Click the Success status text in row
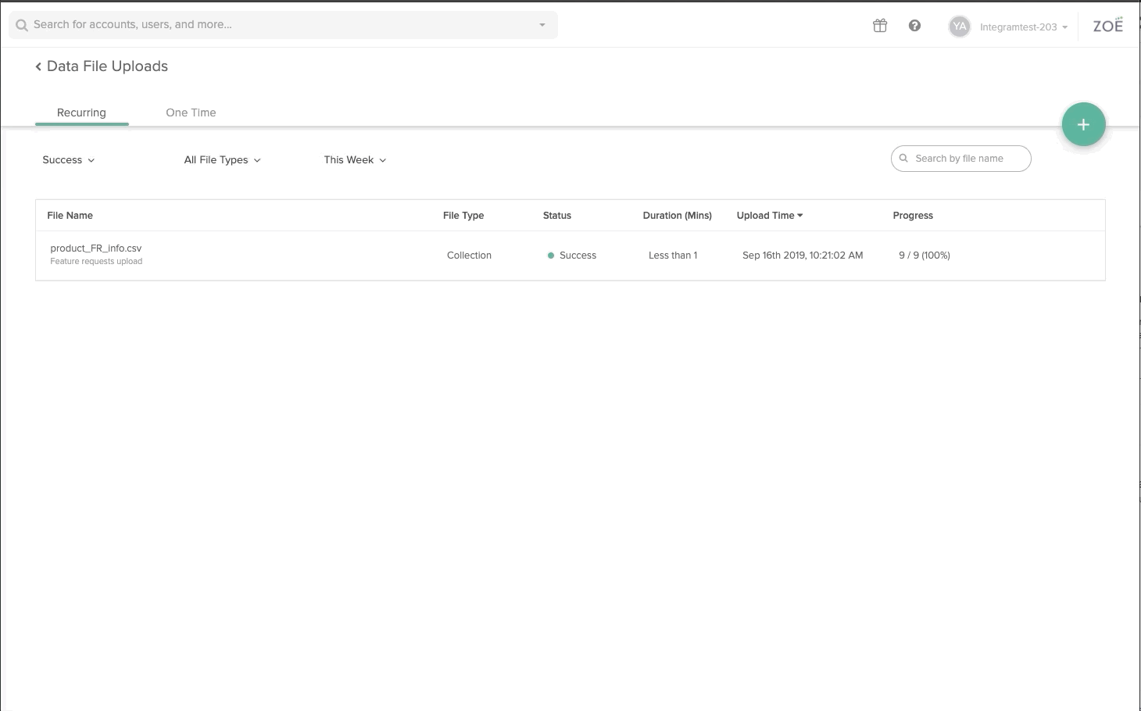The width and height of the screenshot is (1141, 711). tap(578, 255)
